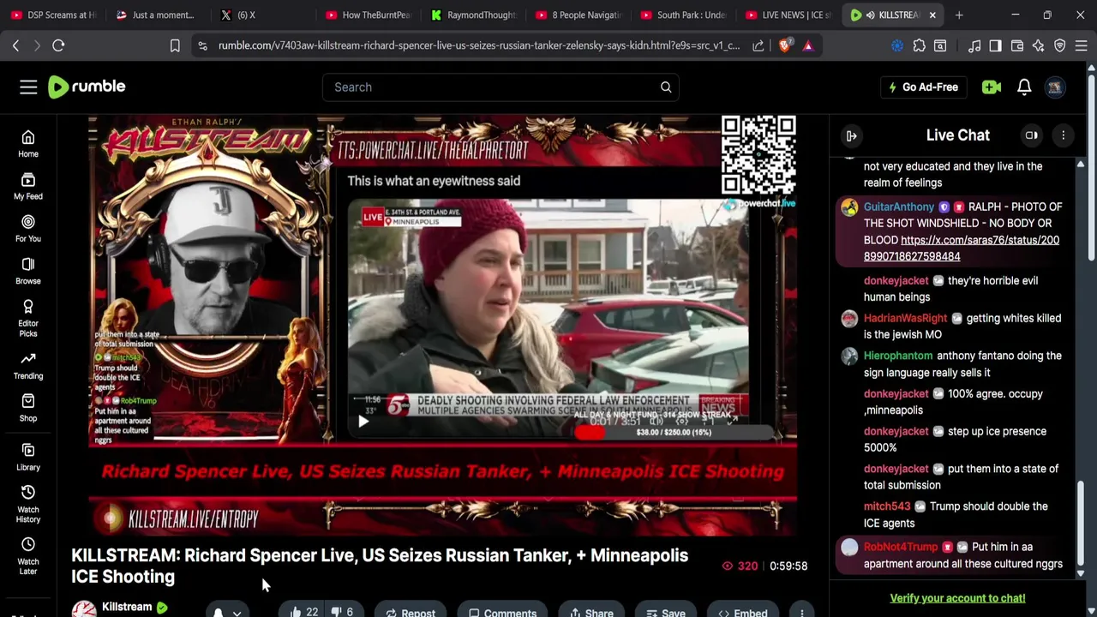Open the Leo AI sparkle icon
1097x617 pixels.
(1038, 45)
